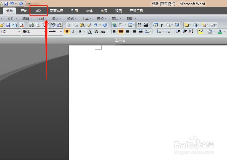
Task: Click the Distributed alignment icon
Action: [x=141, y=31]
